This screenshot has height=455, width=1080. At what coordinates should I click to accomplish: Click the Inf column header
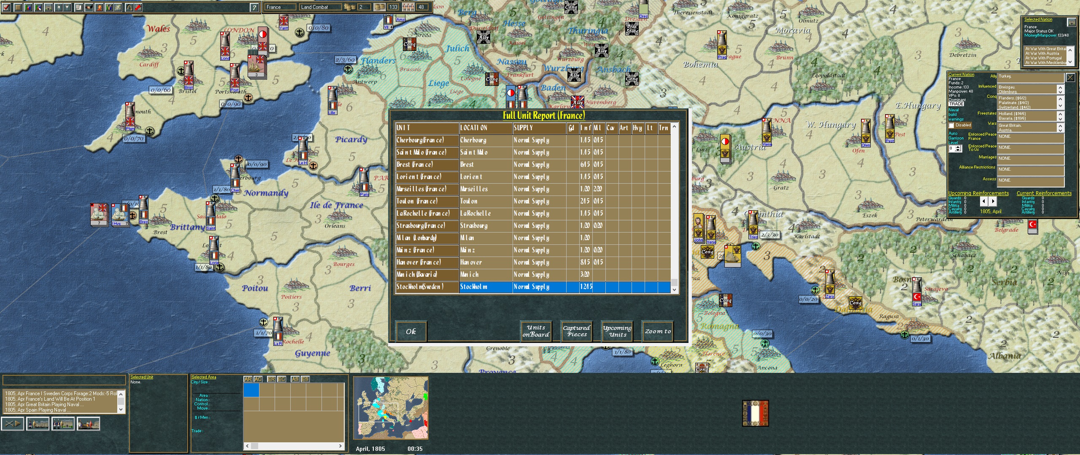[586, 128]
